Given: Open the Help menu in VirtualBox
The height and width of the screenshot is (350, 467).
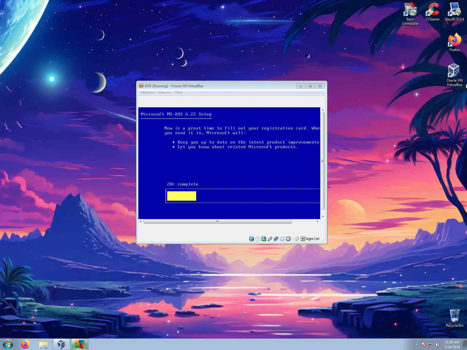Looking at the screenshot, I should 179,92.
